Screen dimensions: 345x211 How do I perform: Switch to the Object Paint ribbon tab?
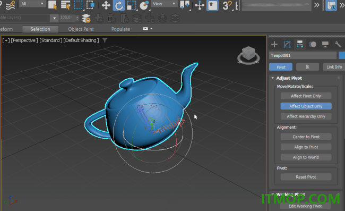tap(81, 29)
